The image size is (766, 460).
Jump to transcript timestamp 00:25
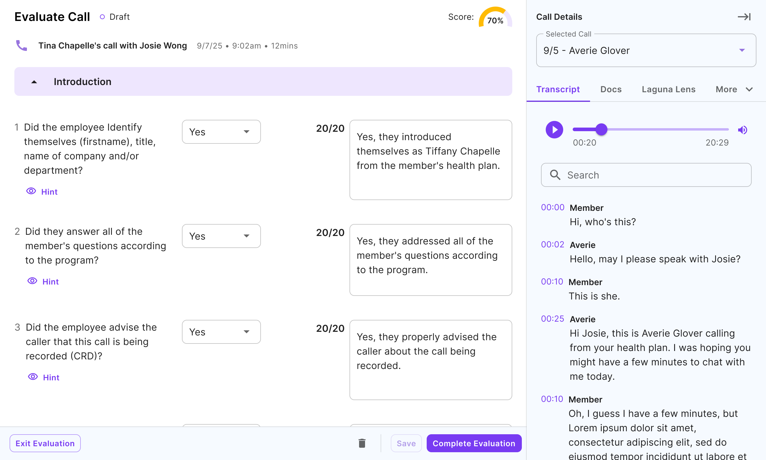click(552, 319)
